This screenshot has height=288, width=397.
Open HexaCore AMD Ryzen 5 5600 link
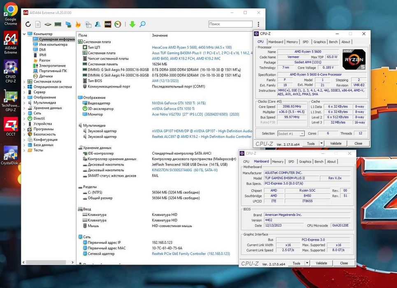(192, 47)
